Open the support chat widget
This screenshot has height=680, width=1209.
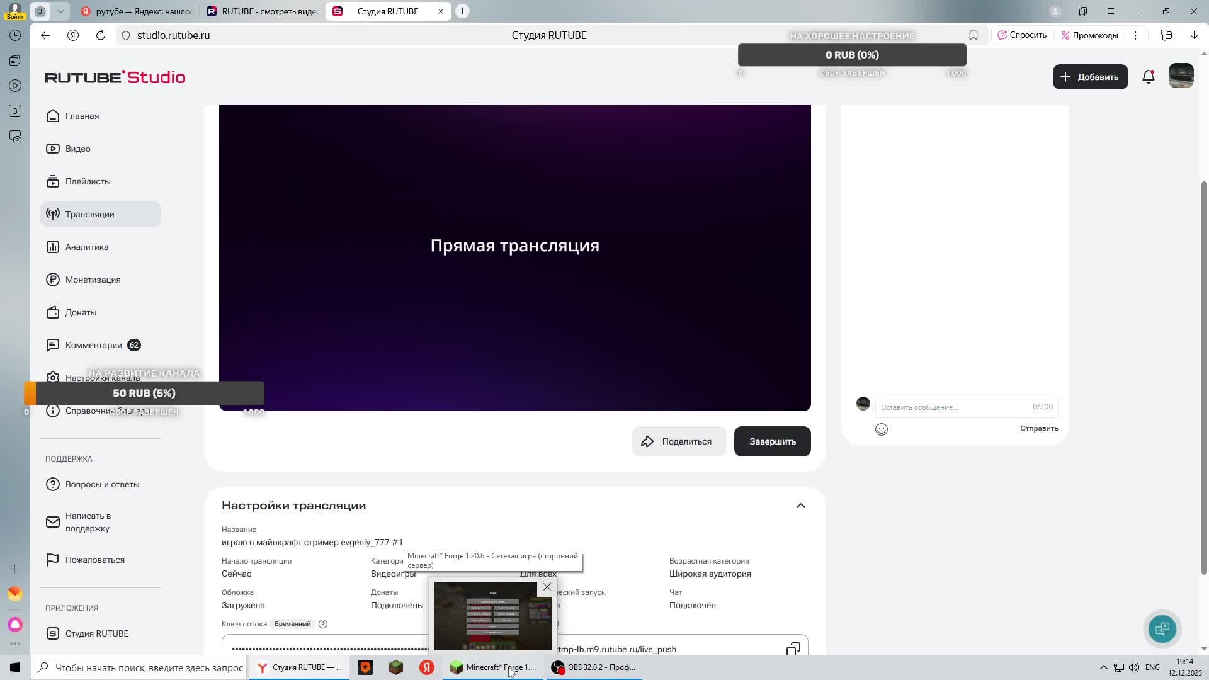[x=1162, y=628]
